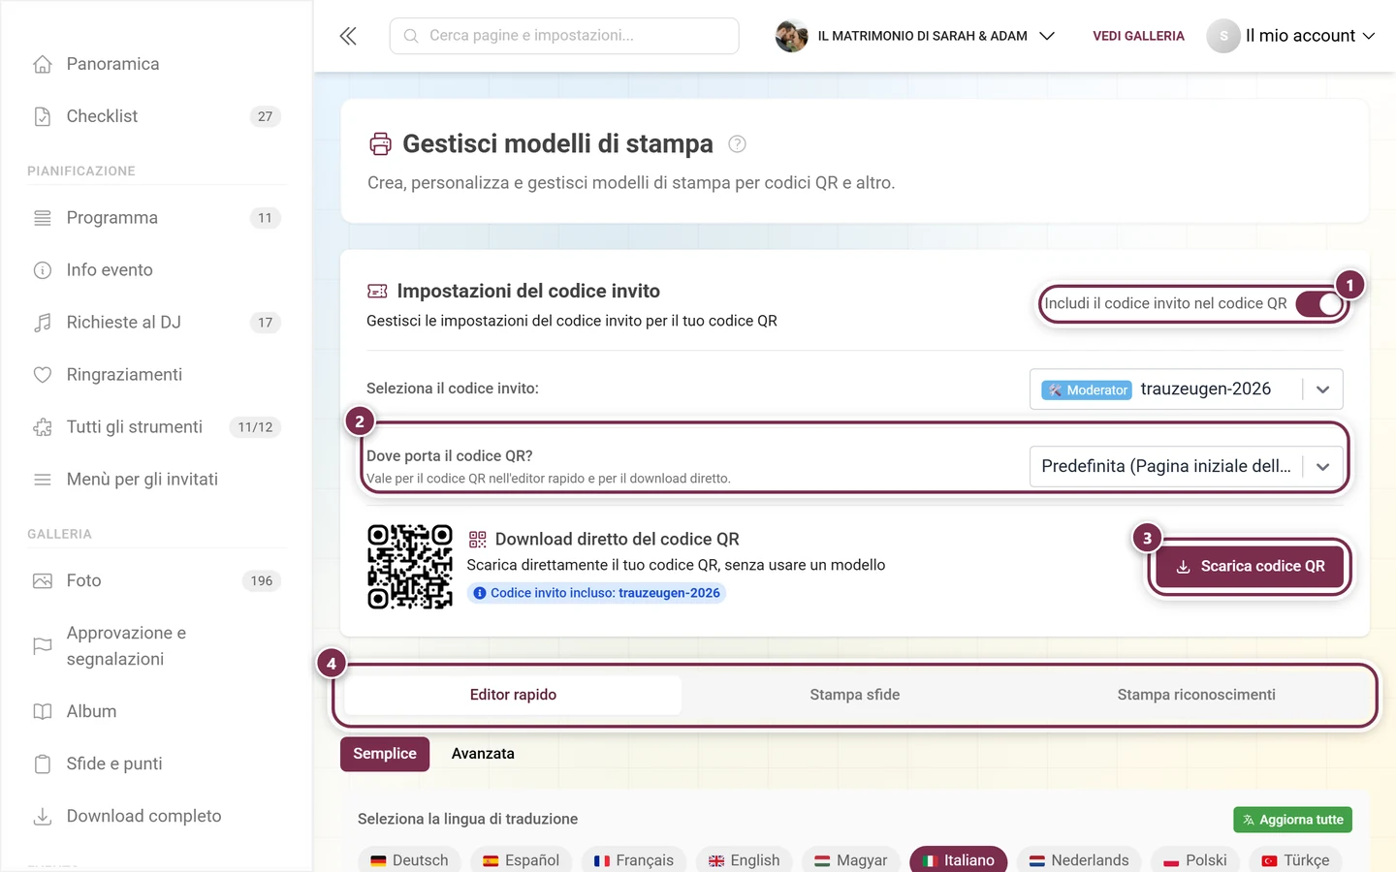Click the Aggiorna tutte button

tap(1292, 820)
